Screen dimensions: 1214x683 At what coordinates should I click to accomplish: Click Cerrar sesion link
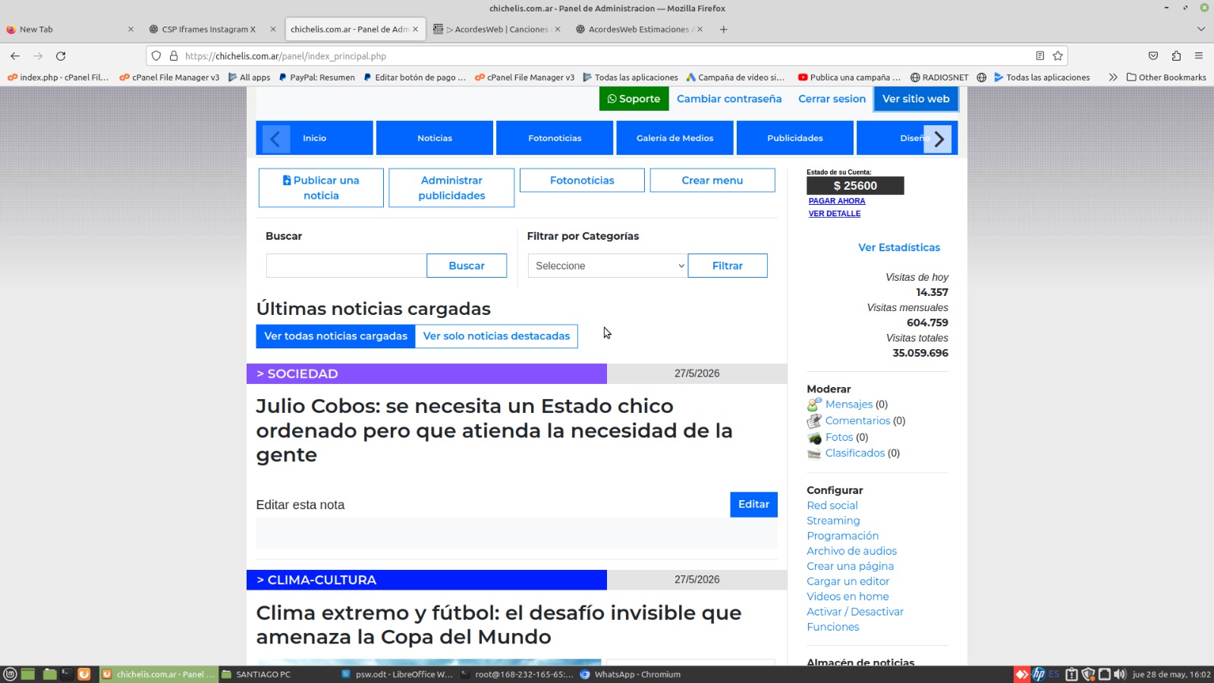click(832, 99)
